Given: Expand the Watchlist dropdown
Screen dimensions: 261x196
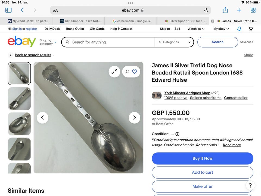Looking at the screenshot, I should tap(196, 29).
